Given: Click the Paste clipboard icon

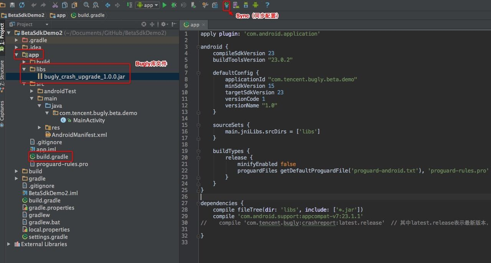Looking at the screenshot, I should tap(74, 5).
